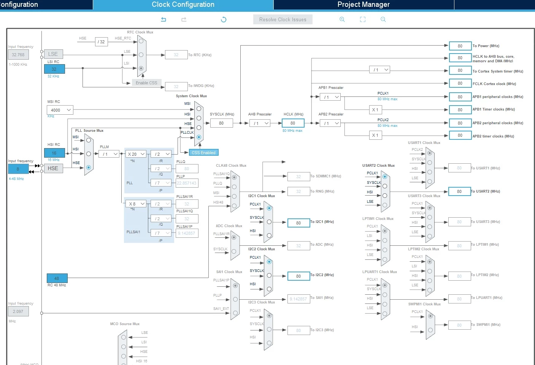Open the Clock Configuration tab
Image resolution: width=535 pixels, height=365 pixels.
183,5
